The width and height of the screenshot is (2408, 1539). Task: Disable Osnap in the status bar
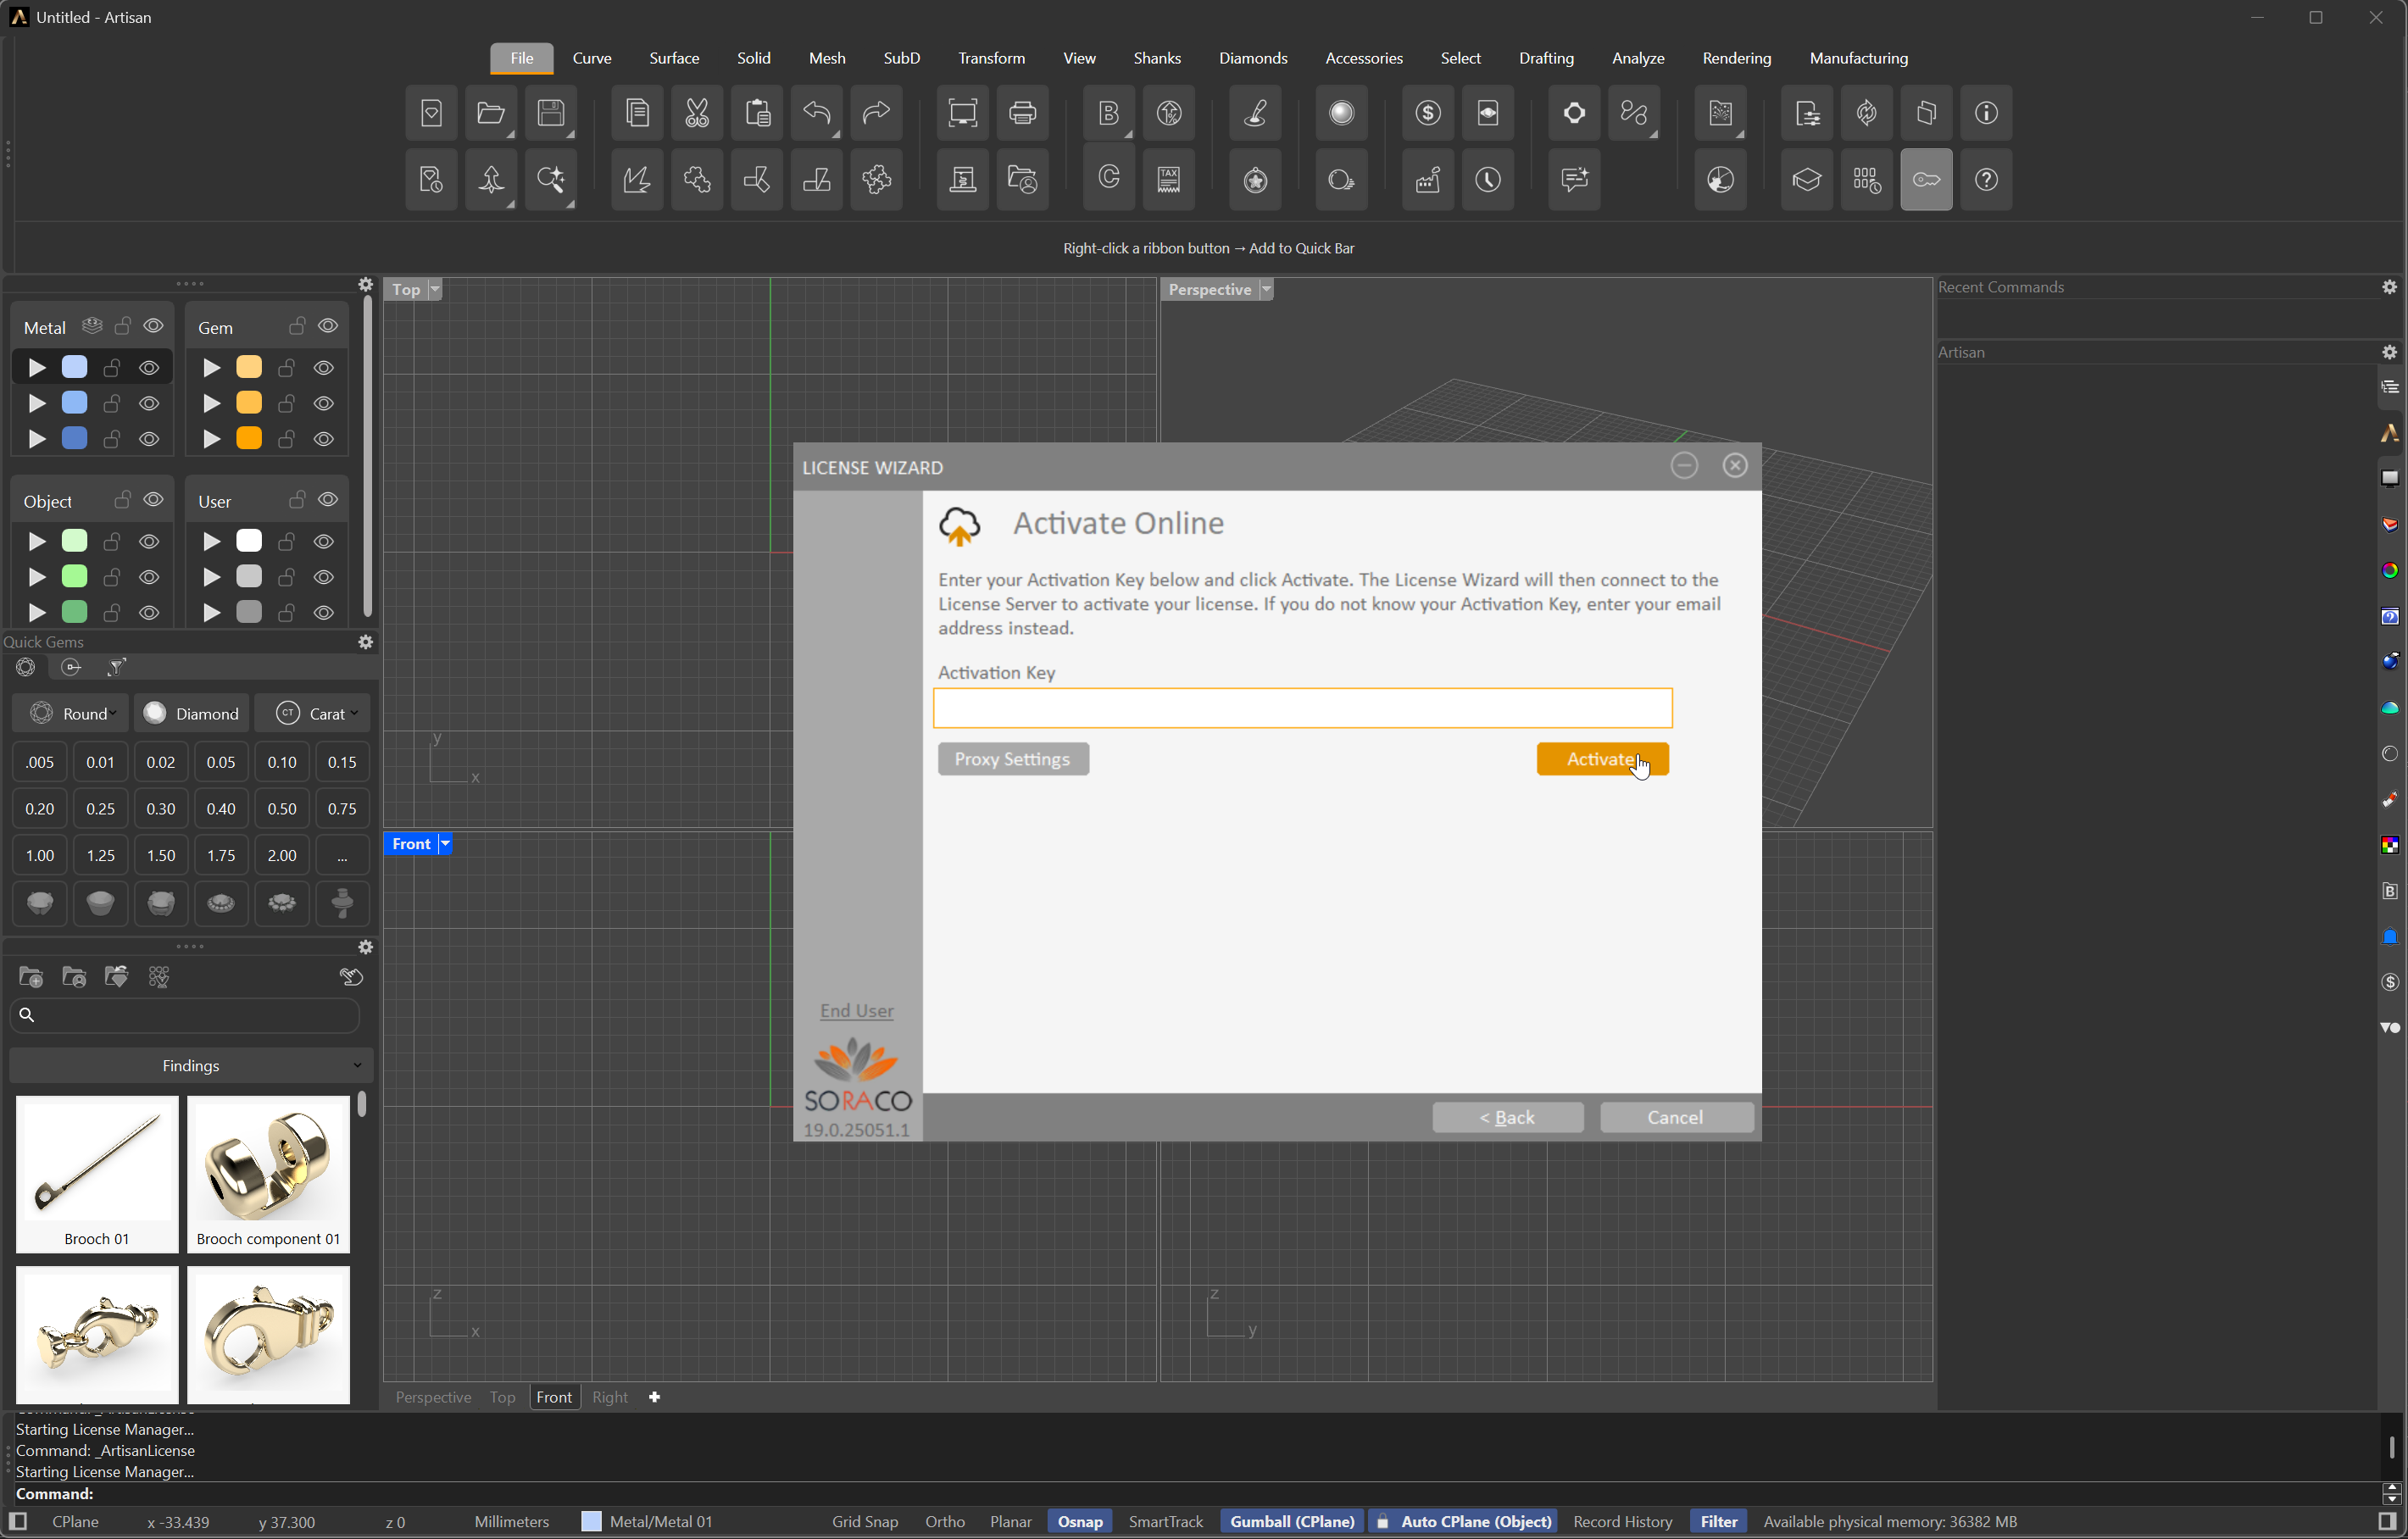(1080, 1521)
